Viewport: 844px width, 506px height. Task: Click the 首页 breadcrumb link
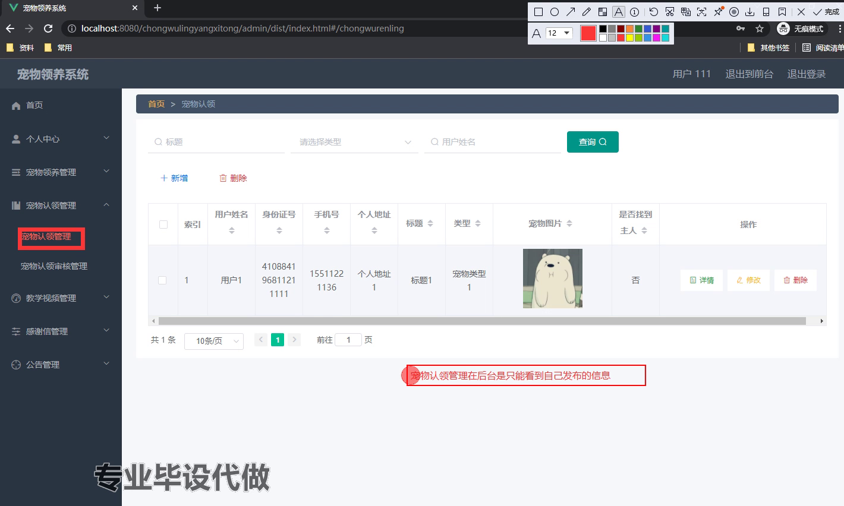point(156,104)
